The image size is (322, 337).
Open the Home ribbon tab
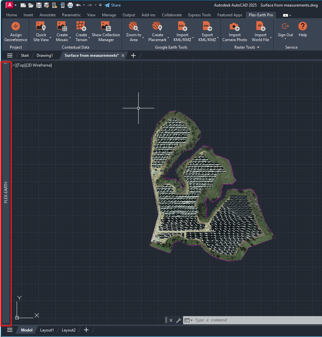[12, 15]
